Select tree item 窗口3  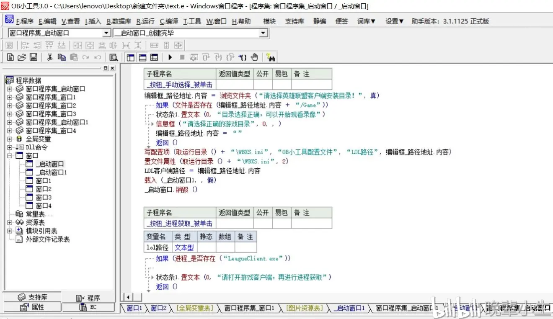click(44, 198)
